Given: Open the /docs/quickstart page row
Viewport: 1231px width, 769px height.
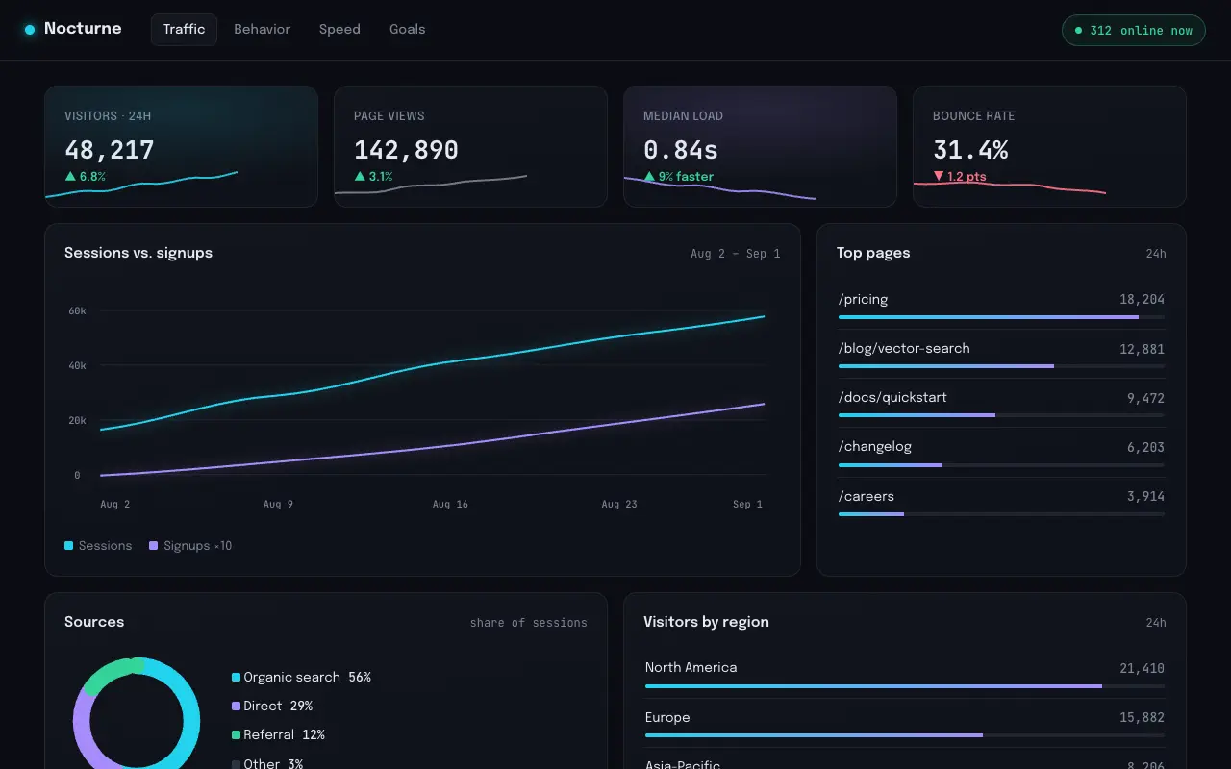Looking at the screenshot, I should 1001,404.
